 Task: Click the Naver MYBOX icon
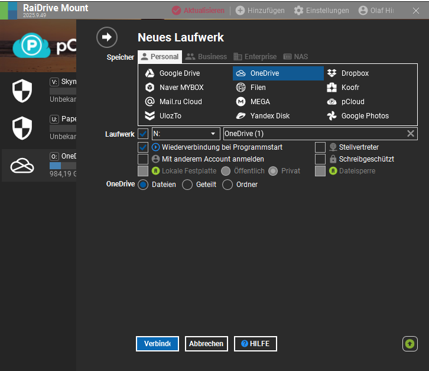point(149,88)
